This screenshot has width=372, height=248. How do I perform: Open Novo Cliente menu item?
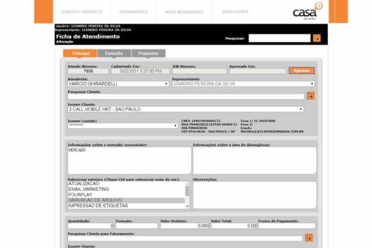(x=235, y=12)
